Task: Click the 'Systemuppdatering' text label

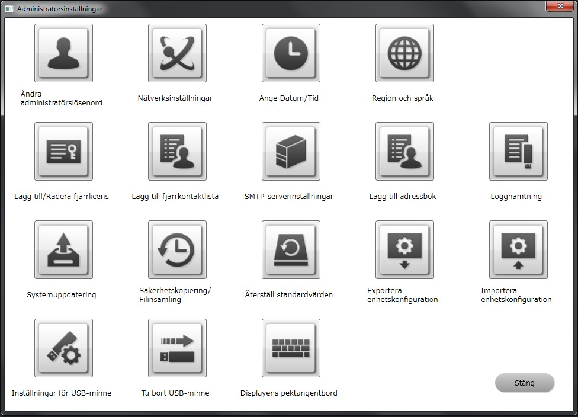Action: (x=61, y=295)
